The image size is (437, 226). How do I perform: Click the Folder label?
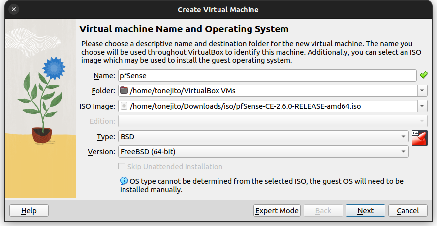coord(103,91)
